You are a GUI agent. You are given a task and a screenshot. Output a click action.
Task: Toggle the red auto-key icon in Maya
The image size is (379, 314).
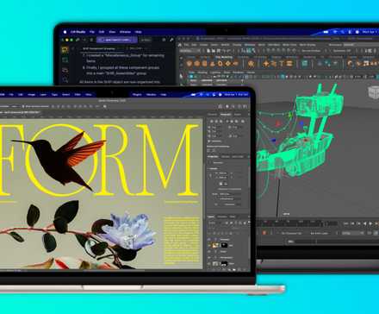264,233
